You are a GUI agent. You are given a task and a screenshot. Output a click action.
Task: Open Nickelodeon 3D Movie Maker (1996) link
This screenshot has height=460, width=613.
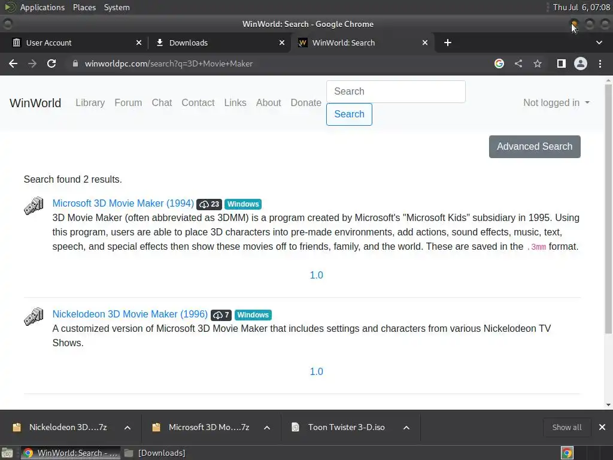130,314
